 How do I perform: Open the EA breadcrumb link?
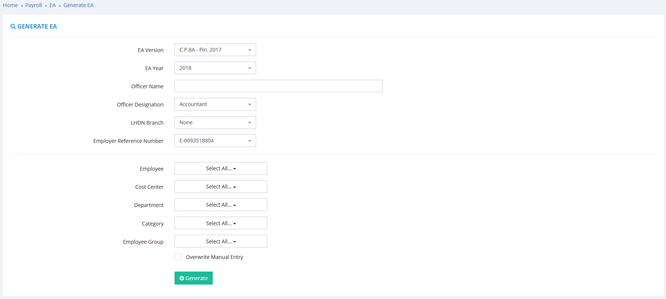[53, 5]
